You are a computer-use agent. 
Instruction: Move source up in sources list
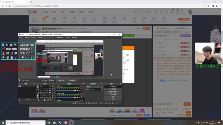point(48,100)
